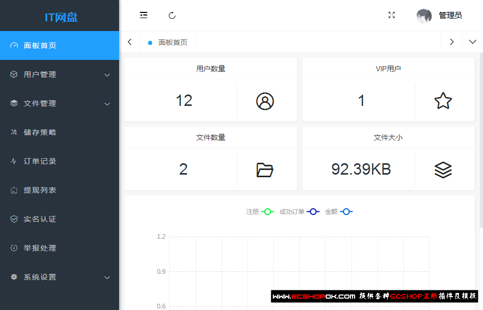Click the IT网盘 logo title

point(61,17)
